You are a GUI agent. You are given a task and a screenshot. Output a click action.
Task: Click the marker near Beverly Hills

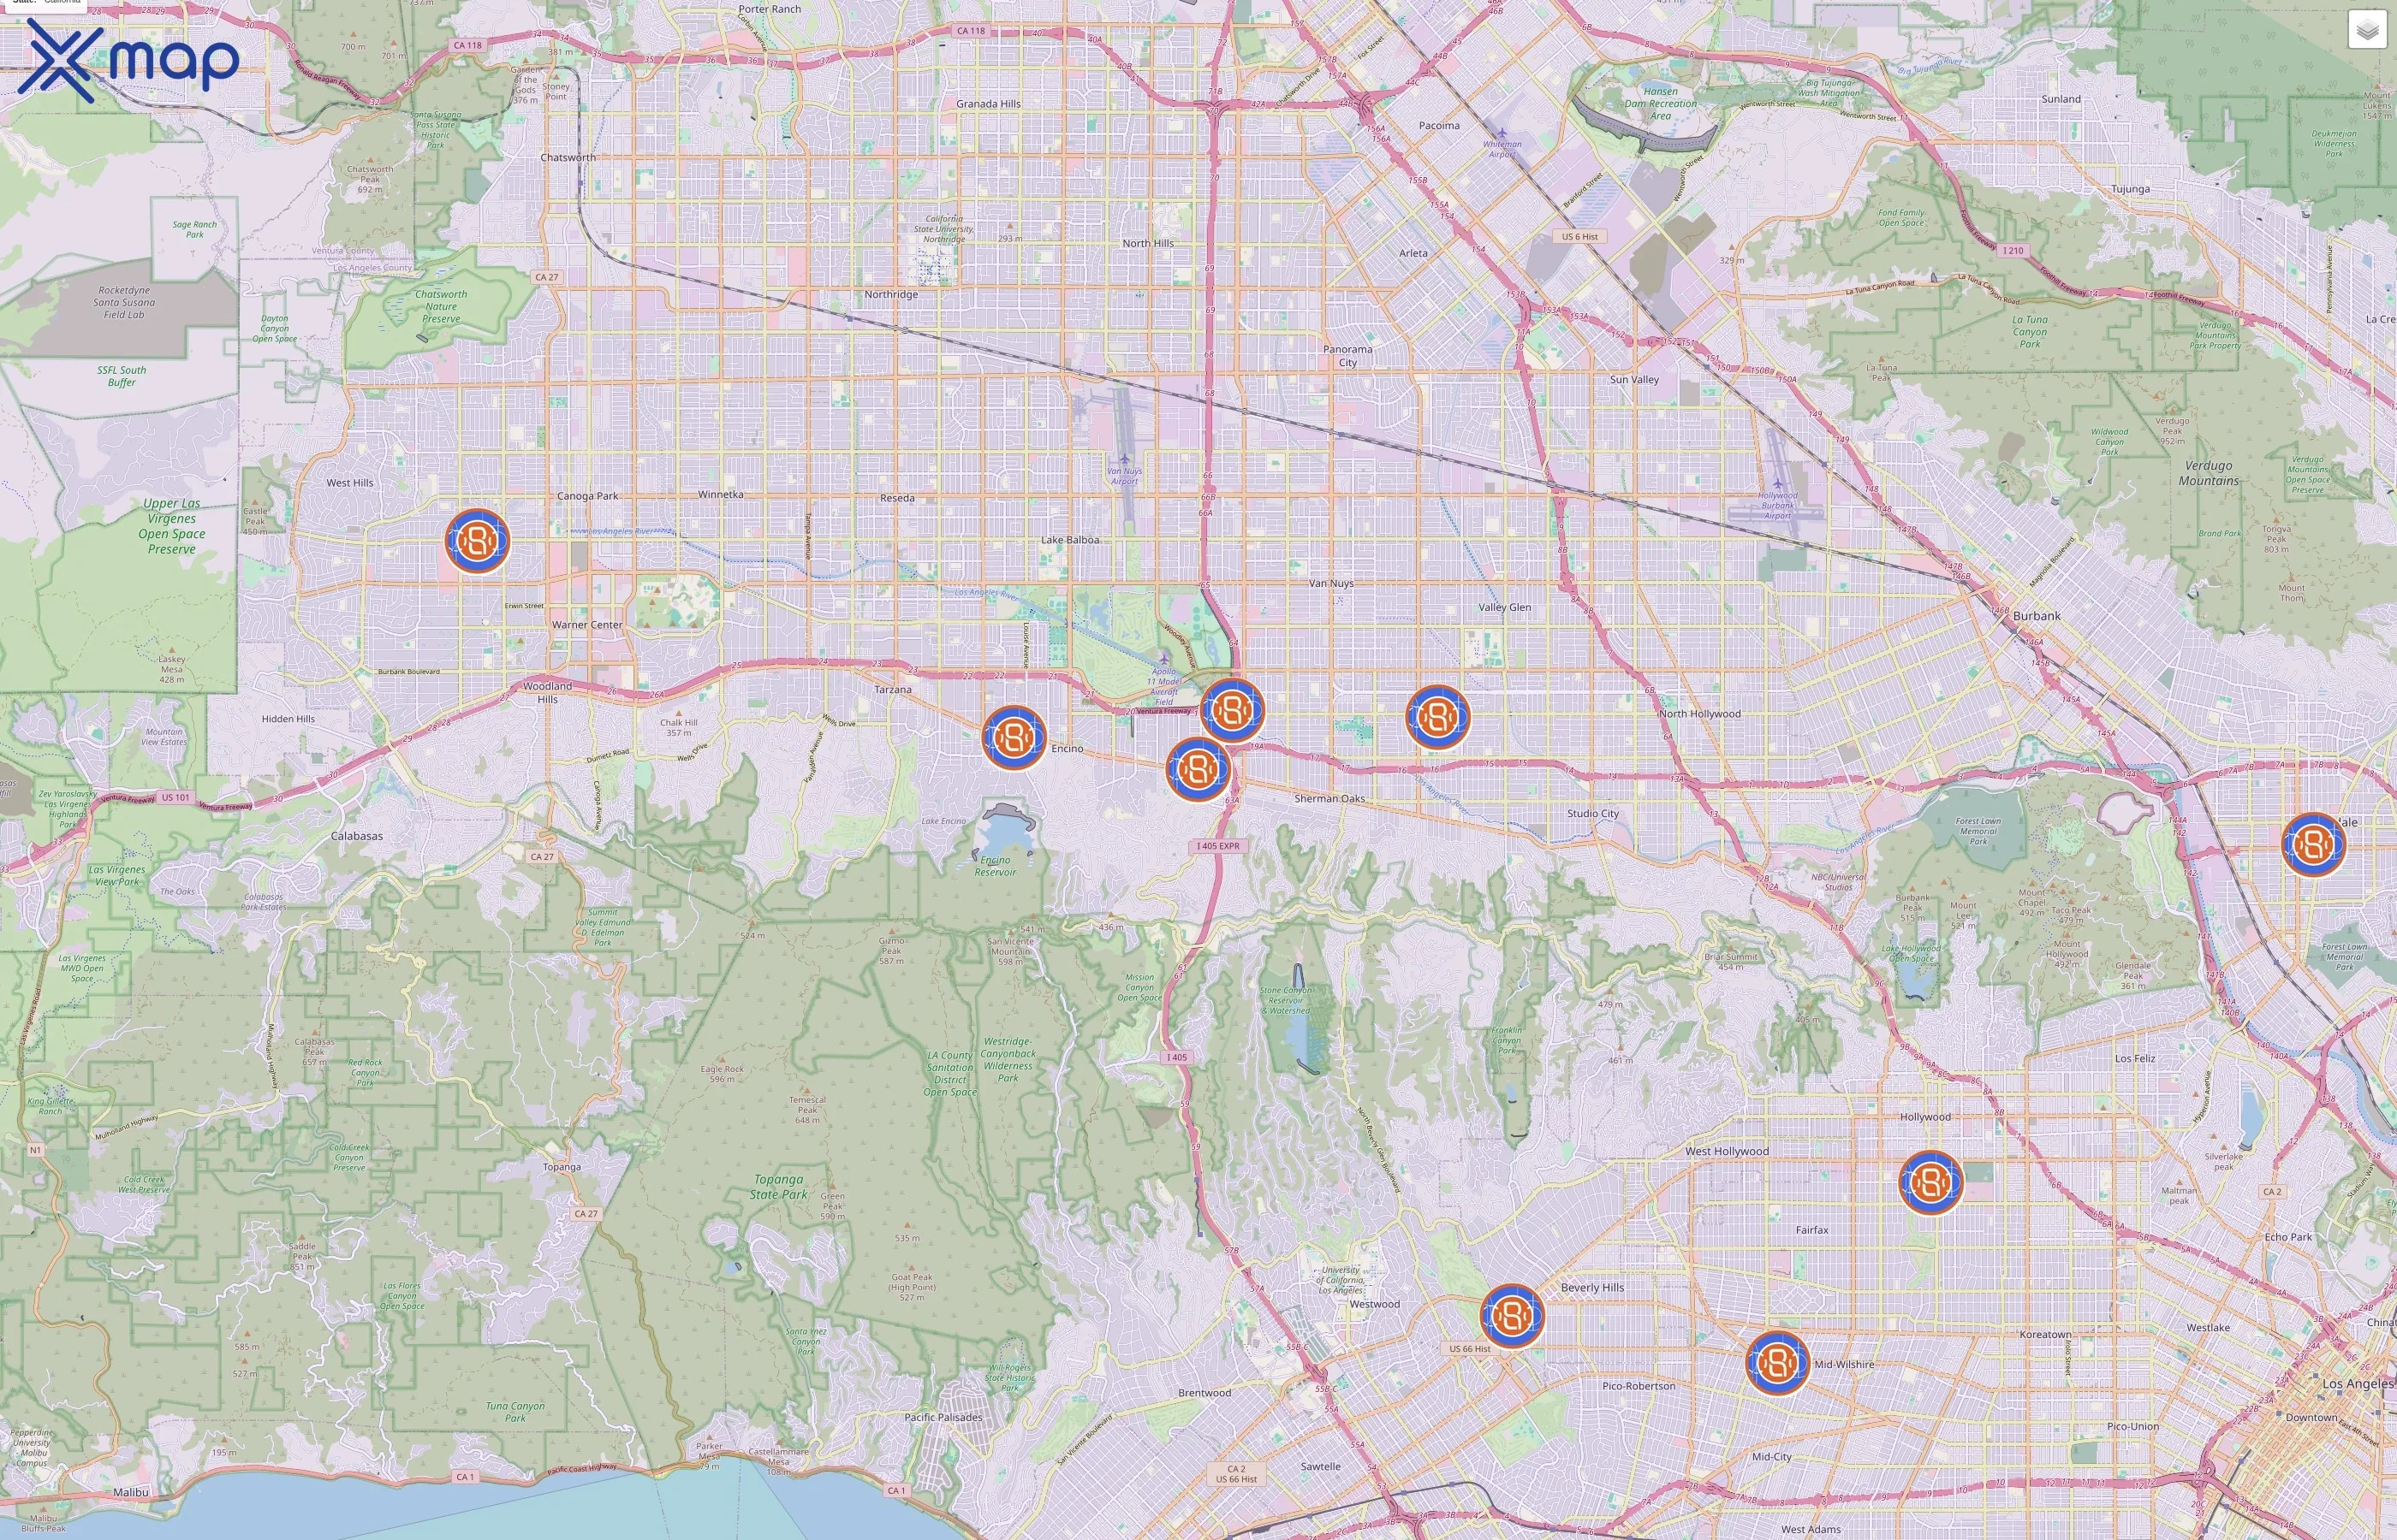(x=1512, y=1316)
